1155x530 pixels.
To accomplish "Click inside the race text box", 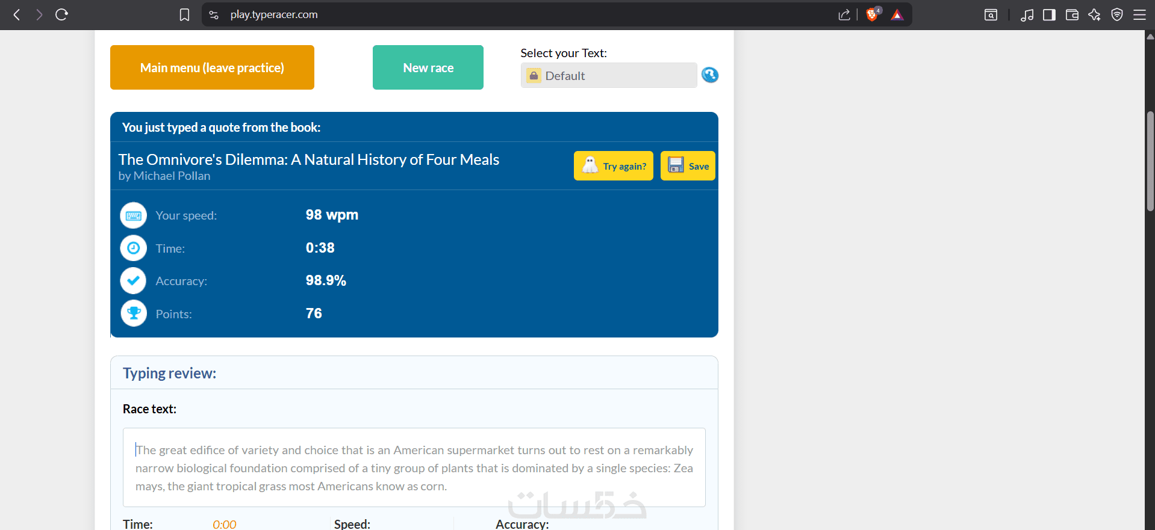I will click(x=414, y=467).
